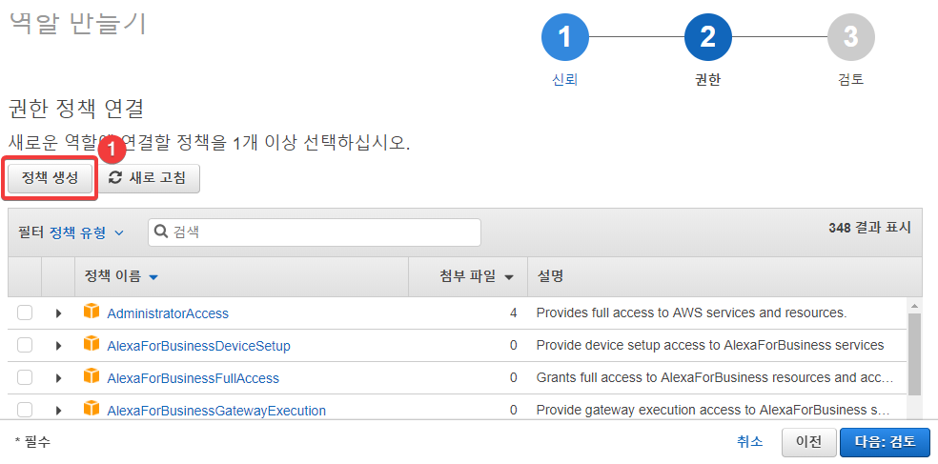Sort by 첨부 파일 column
Viewport: 938px width, 464px height.
[477, 276]
